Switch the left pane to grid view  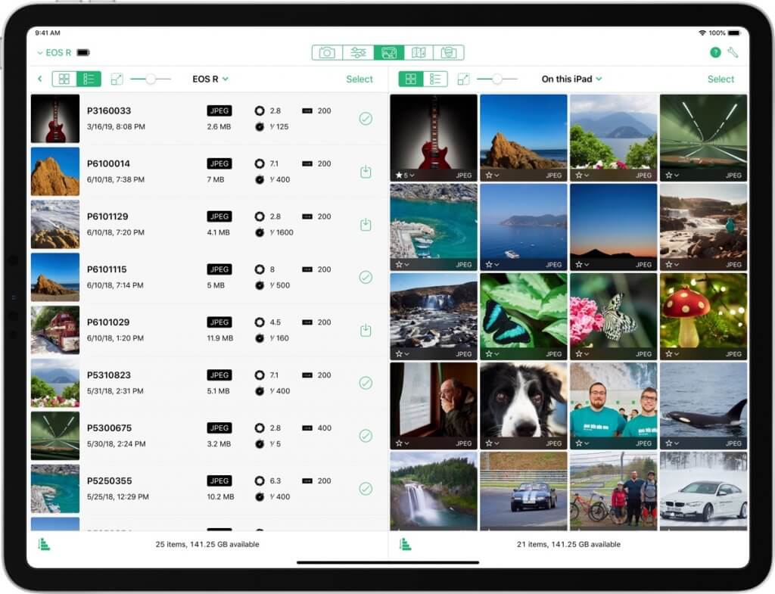[x=64, y=79]
